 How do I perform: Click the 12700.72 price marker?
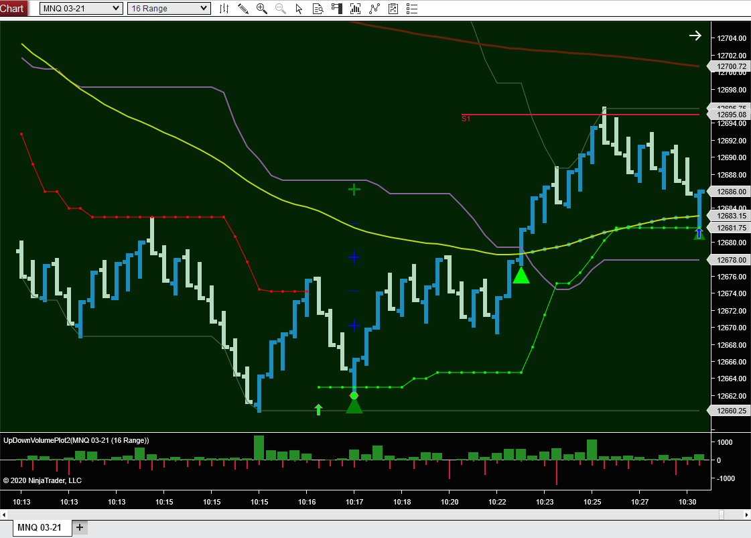click(x=730, y=66)
